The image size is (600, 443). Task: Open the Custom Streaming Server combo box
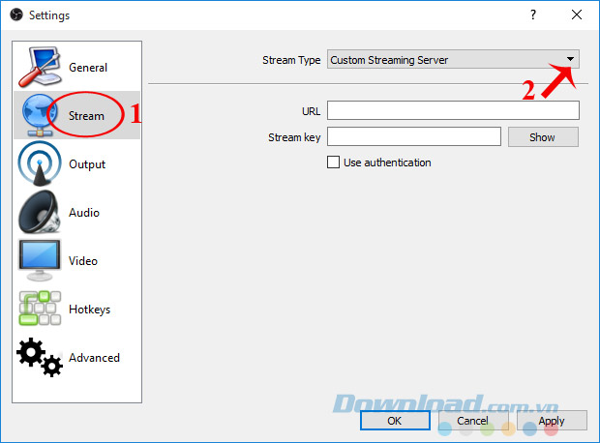click(453, 59)
